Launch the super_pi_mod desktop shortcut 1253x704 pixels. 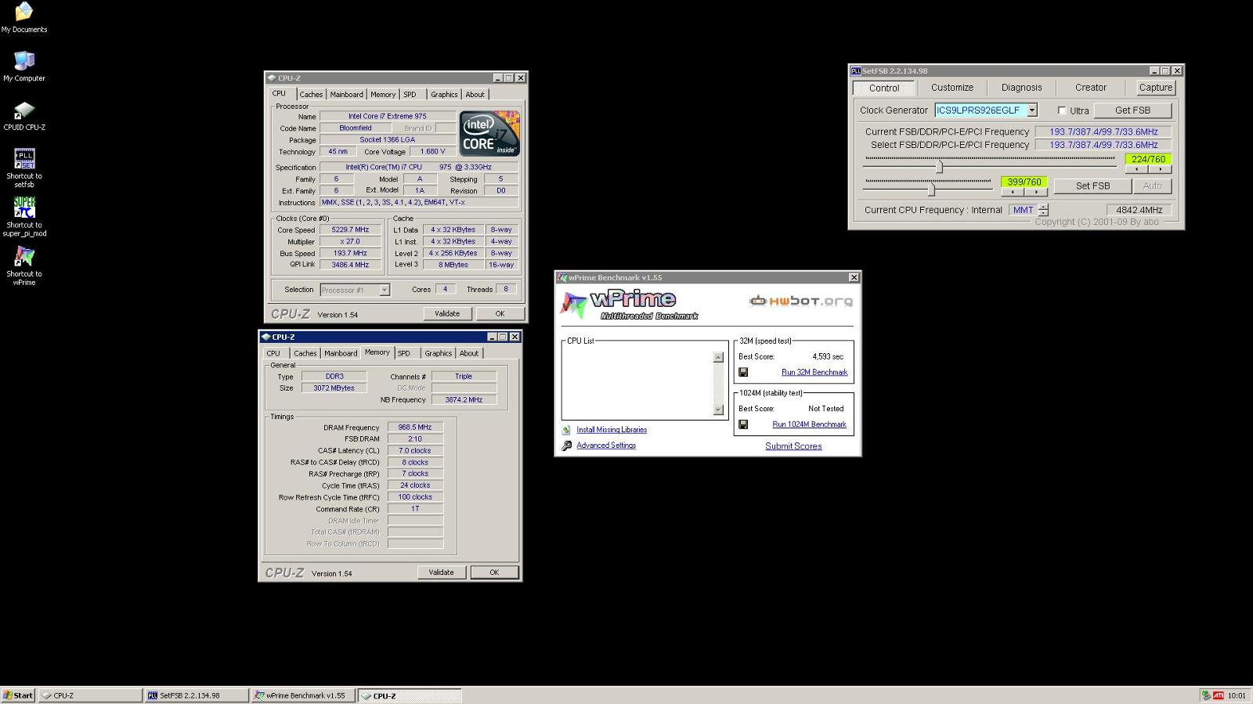coord(24,217)
